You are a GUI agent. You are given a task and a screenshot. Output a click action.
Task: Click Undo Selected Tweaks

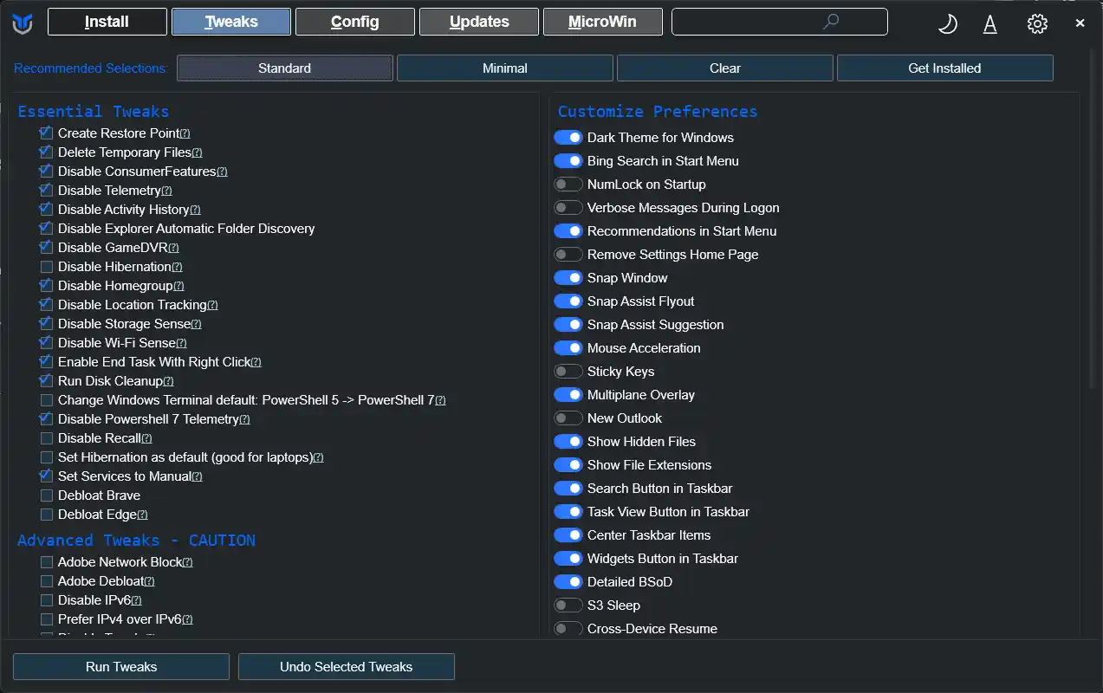(347, 667)
